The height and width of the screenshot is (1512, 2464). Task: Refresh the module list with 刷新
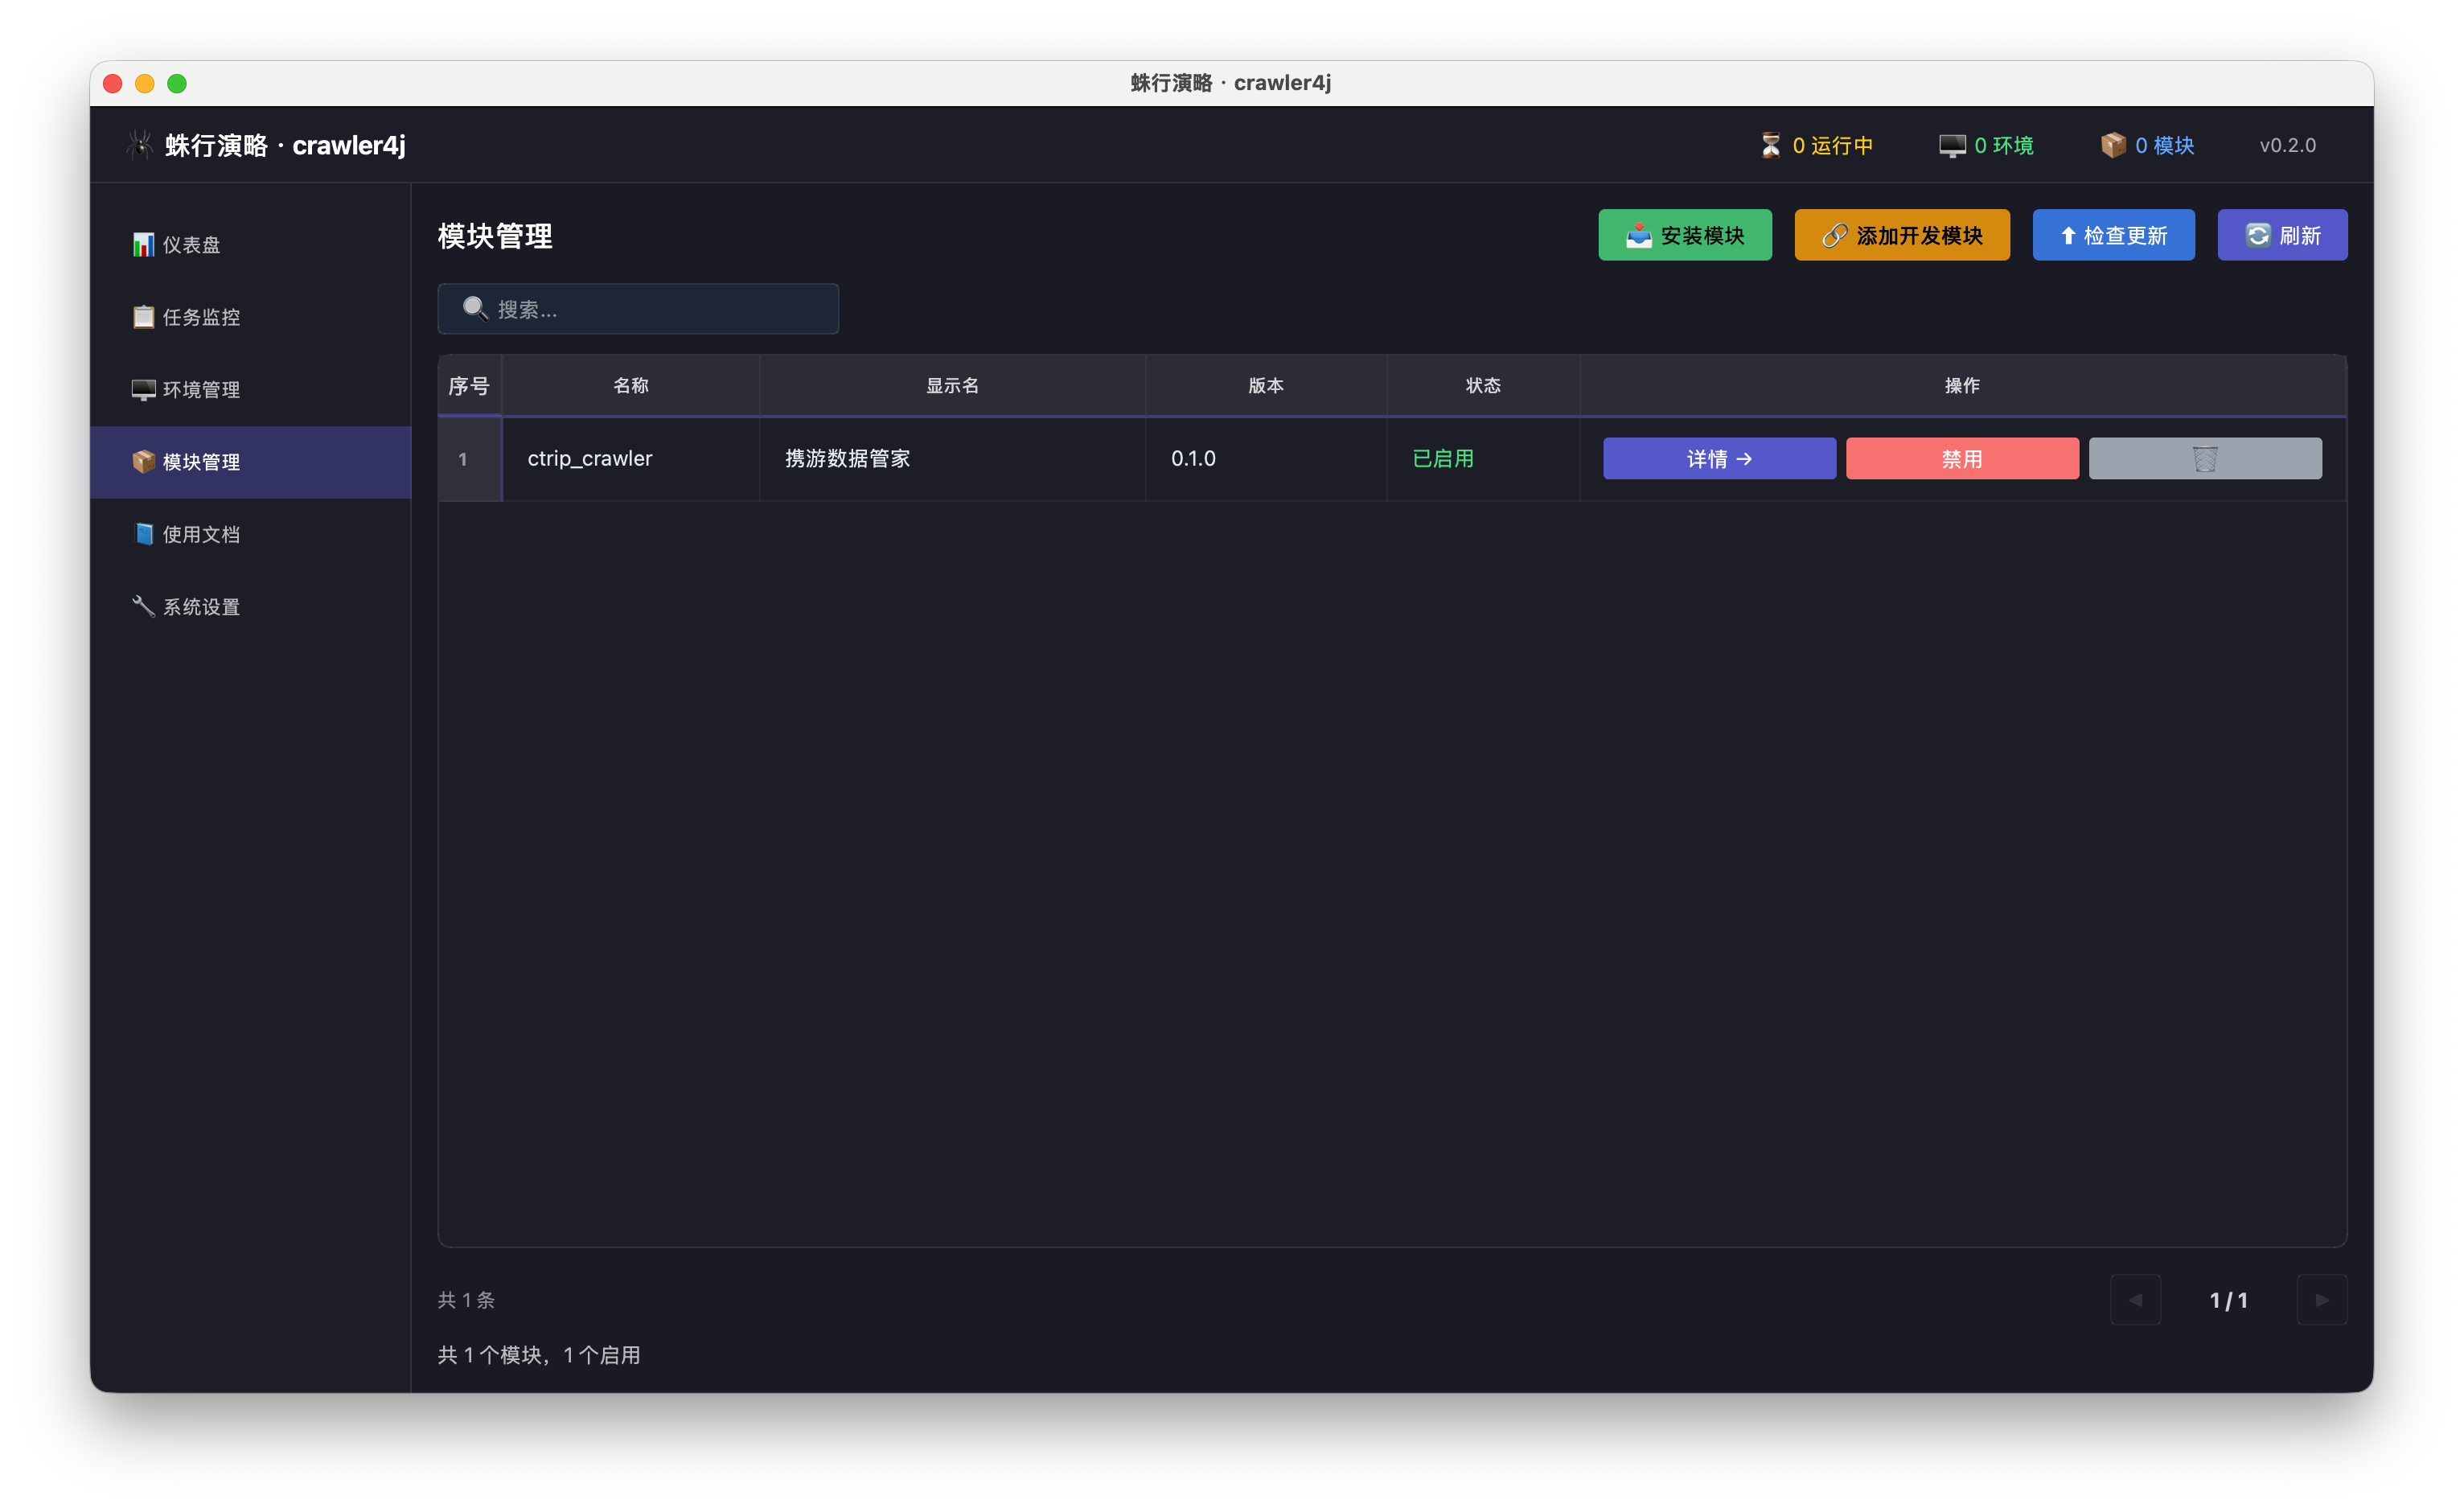click(x=2282, y=235)
